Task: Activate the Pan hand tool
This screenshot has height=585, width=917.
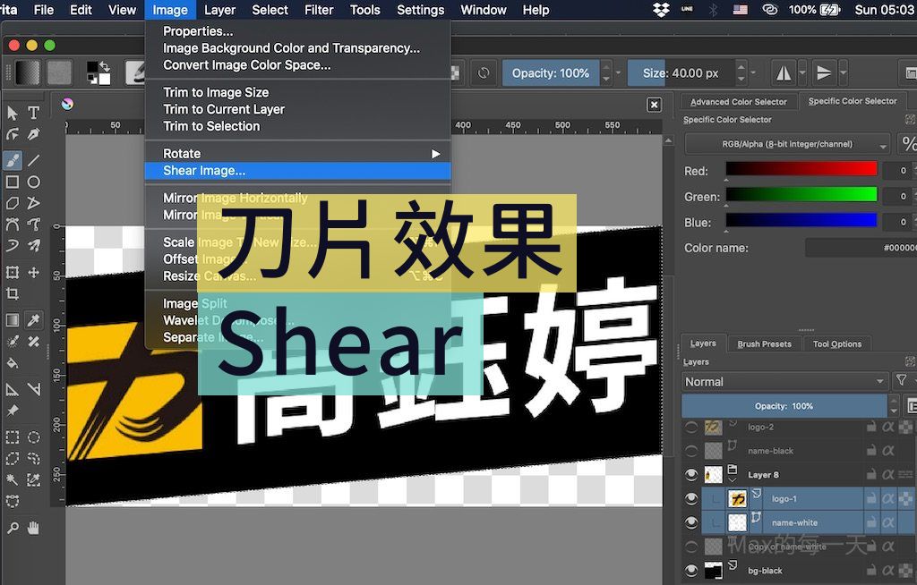Action: pos(34,528)
